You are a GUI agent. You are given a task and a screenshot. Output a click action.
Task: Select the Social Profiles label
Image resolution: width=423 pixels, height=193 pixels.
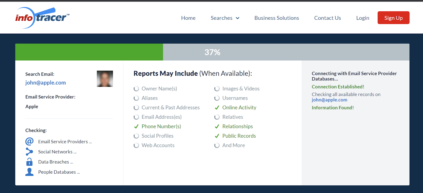pyautogui.click(x=158, y=136)
